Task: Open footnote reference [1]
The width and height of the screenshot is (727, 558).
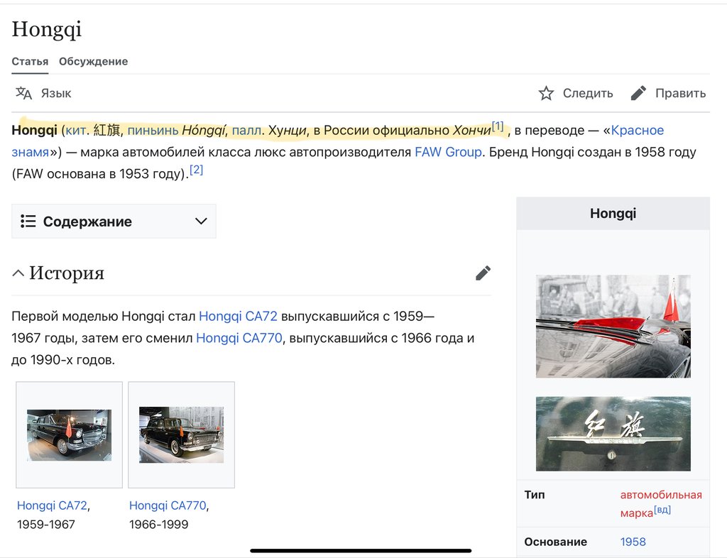Action: (498, 126)
